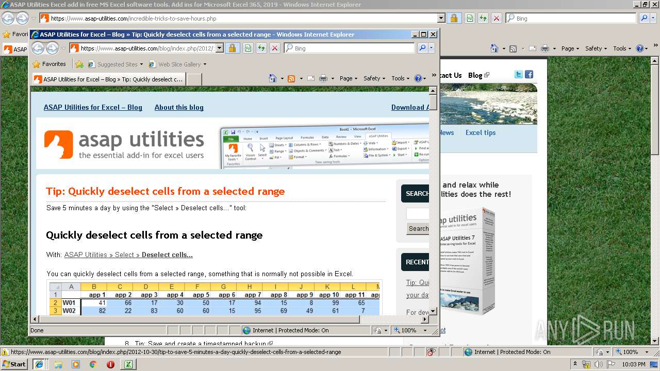Viewport: 660px width, 371px height.
Task: Expand address bar dropdown in front window
Action: pyautogui.click(x=219, y=48)
